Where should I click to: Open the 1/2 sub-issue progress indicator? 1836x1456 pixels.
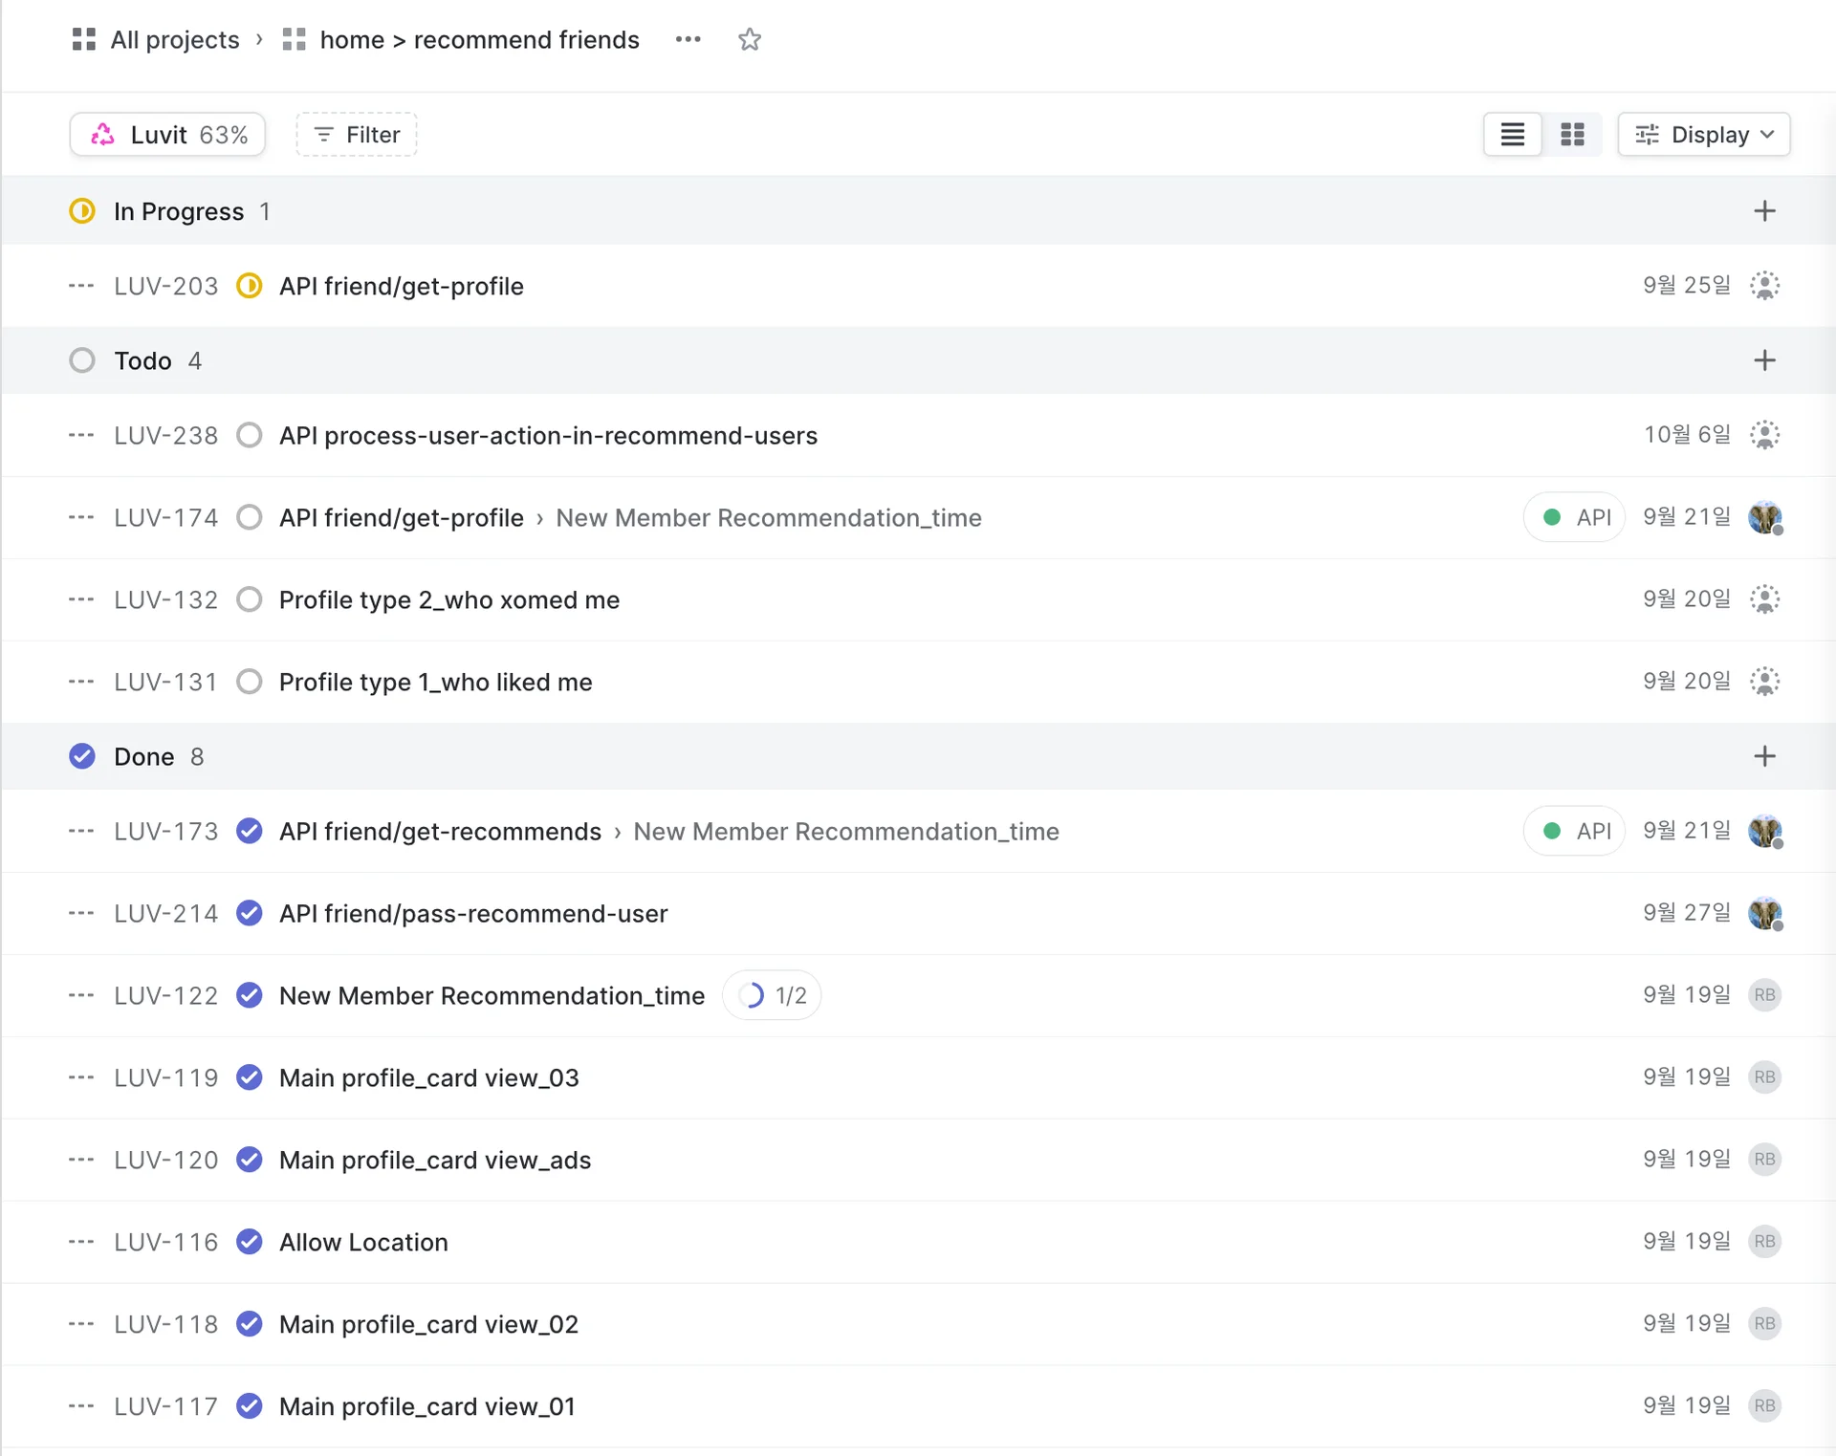pos(773,995)
